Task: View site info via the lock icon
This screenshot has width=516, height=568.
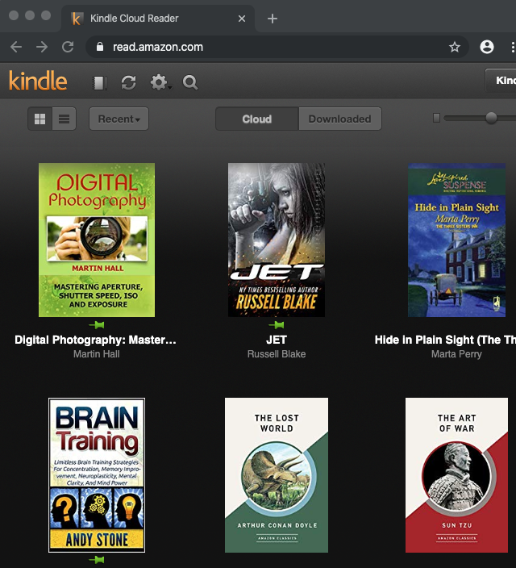Action: [x=100, y=47]
